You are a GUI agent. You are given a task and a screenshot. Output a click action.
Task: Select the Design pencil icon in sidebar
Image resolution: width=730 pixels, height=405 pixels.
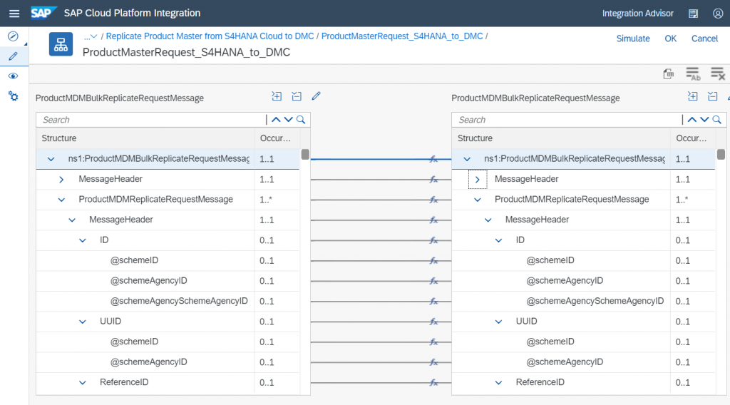pos(13,56)
